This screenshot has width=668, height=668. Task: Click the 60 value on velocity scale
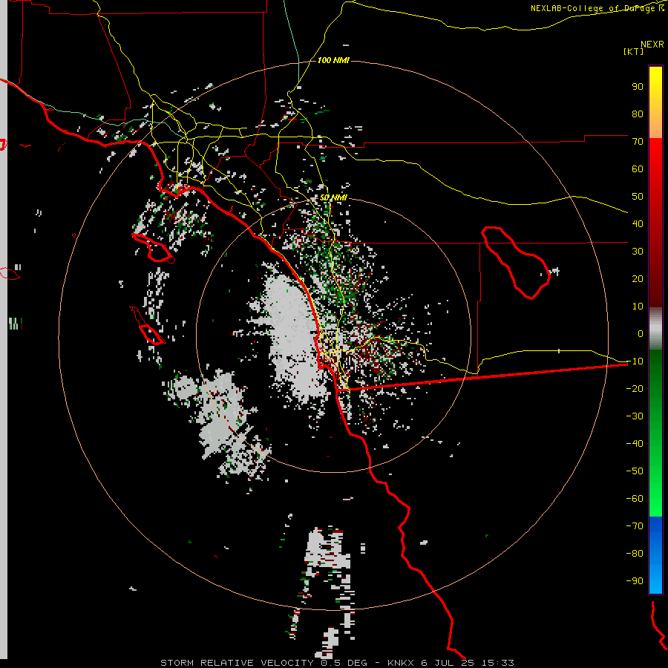638,168
